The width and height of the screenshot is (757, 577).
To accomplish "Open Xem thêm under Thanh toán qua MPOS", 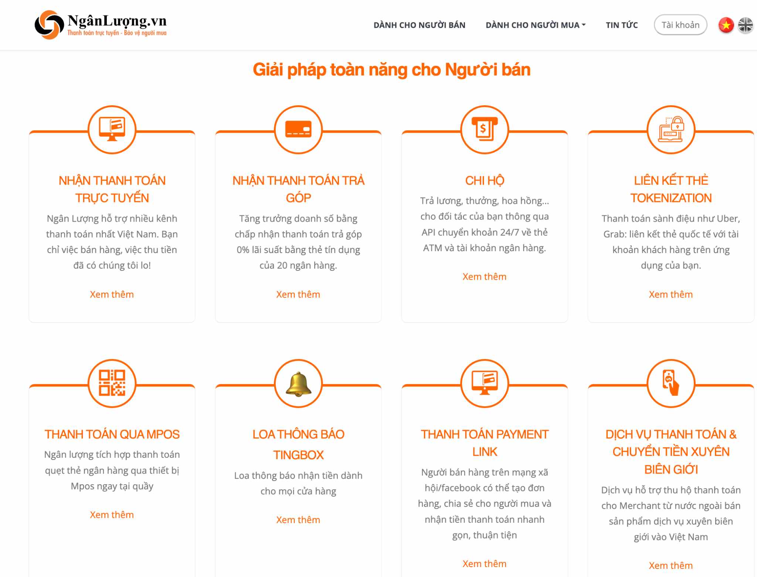I will tap(112, 515).
